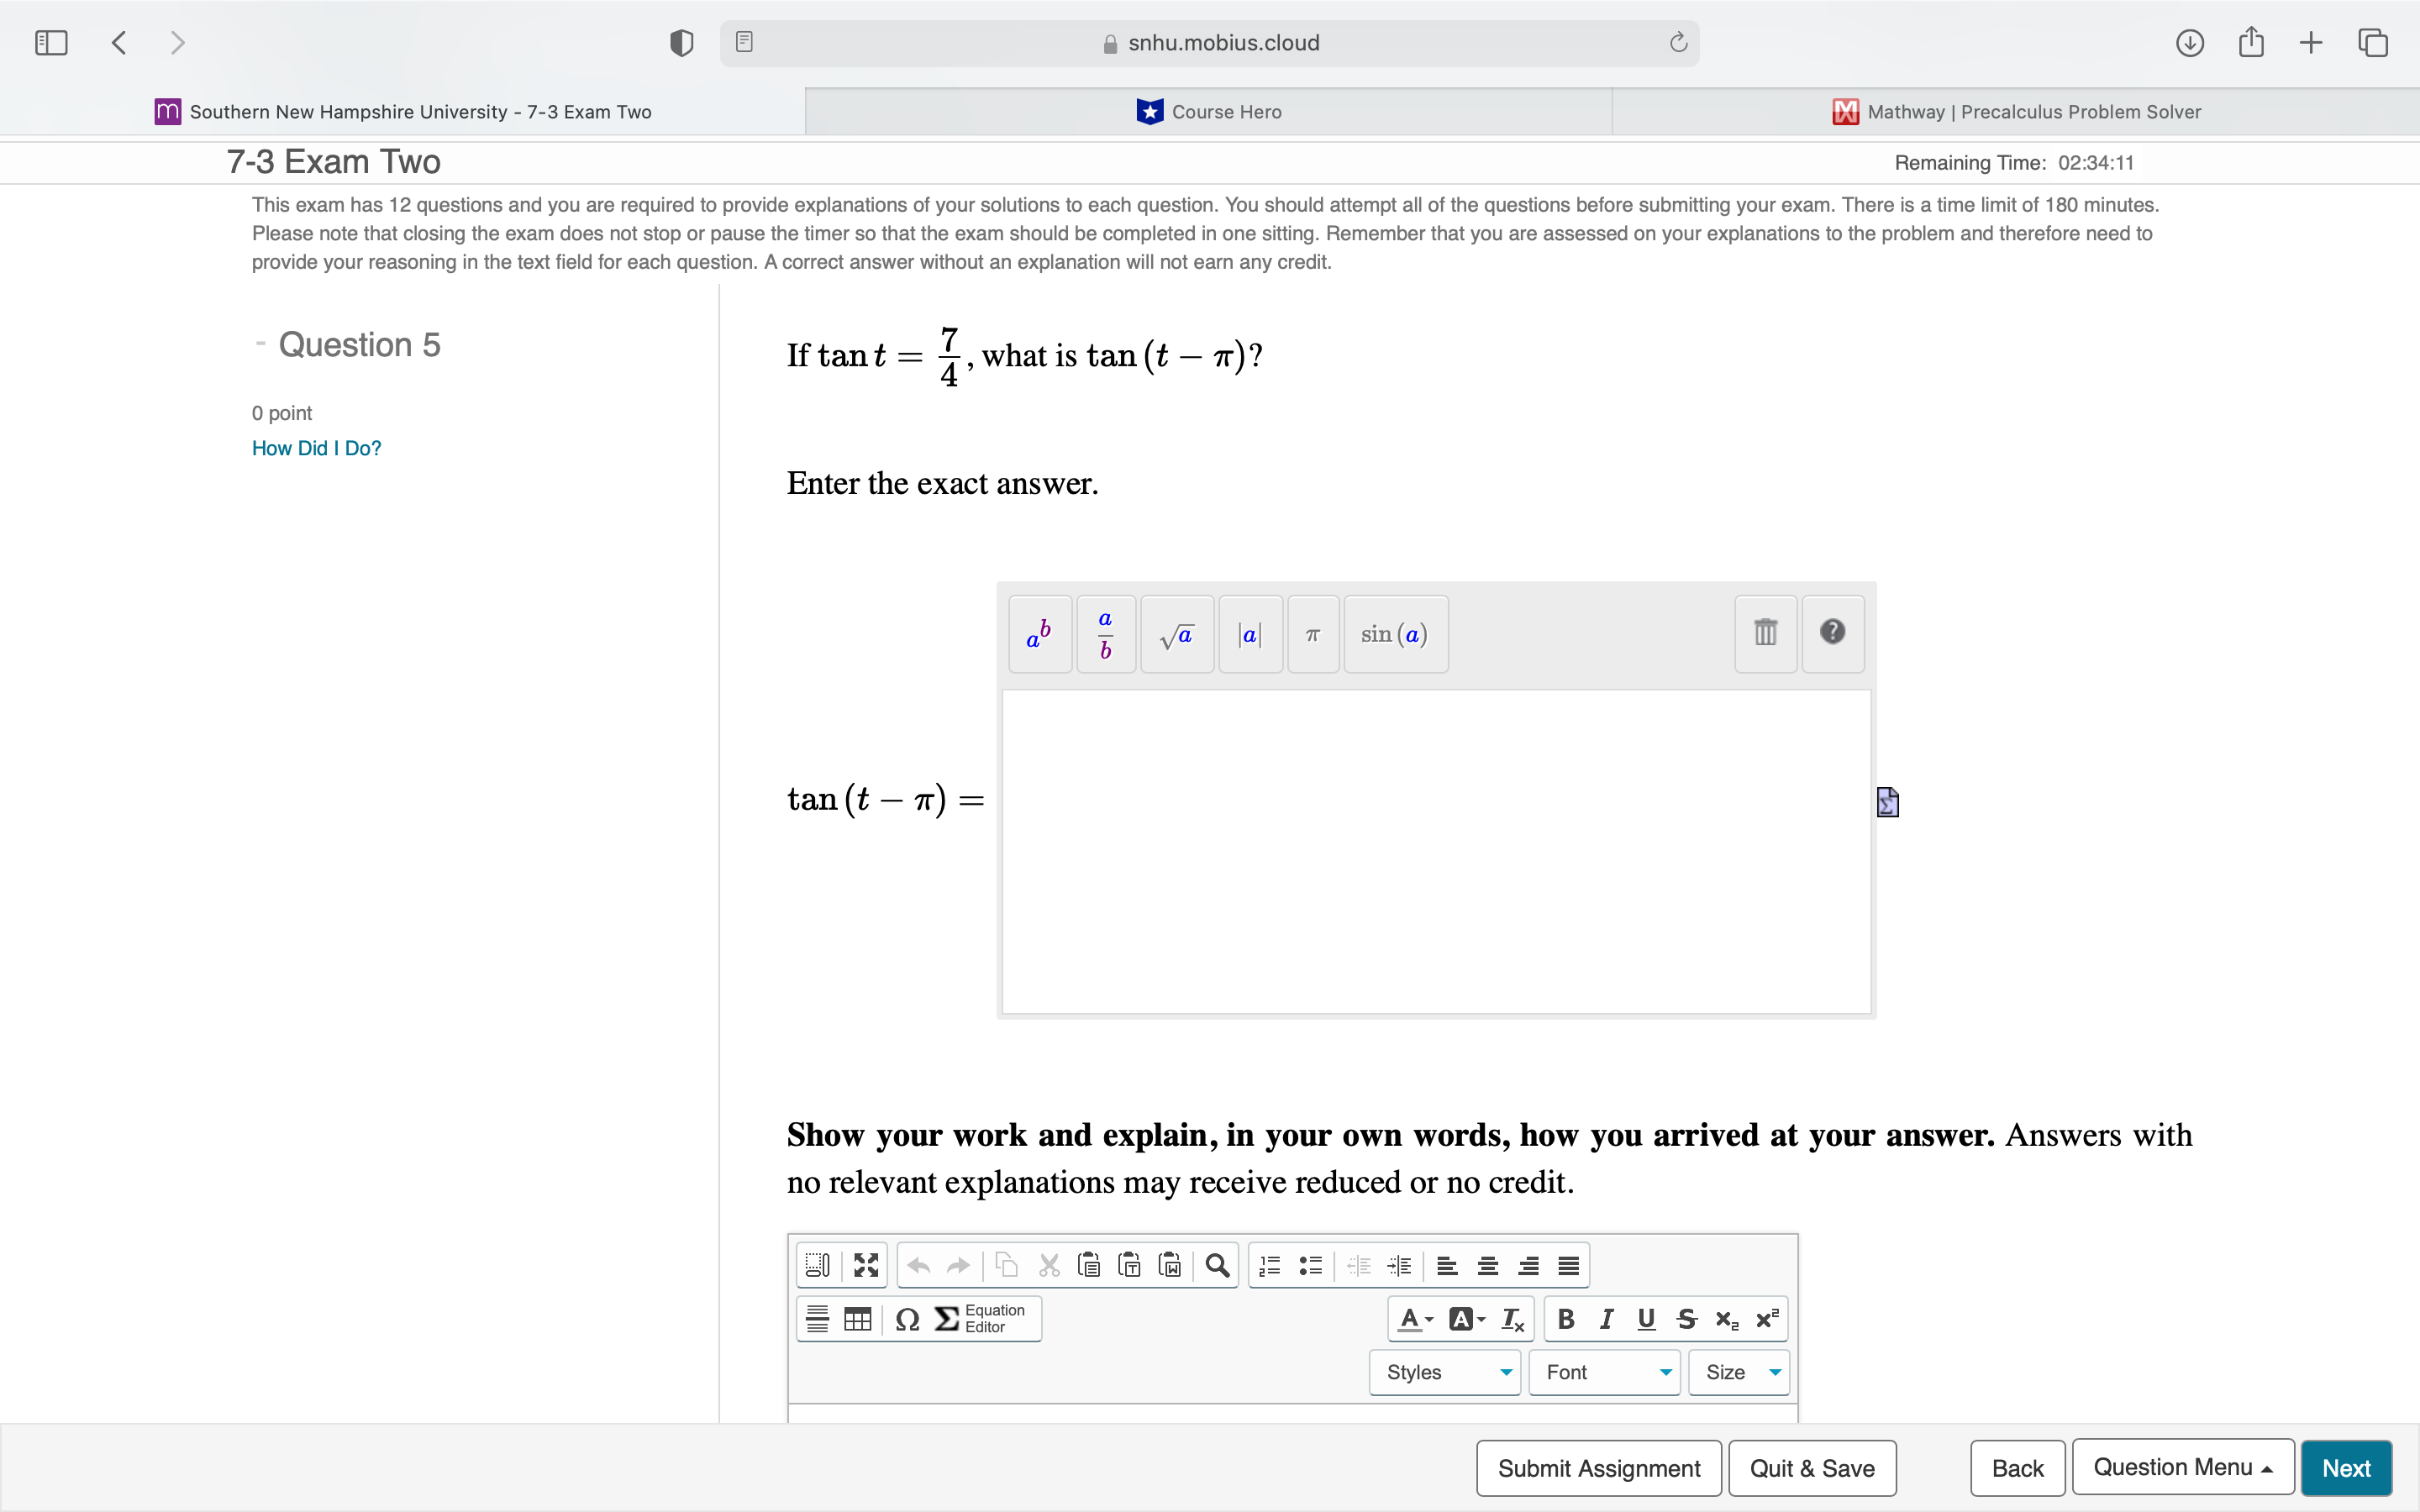Insert a sin(a) function template
This screenshot has width=2420, height=1512.
tap(1395, 633)
